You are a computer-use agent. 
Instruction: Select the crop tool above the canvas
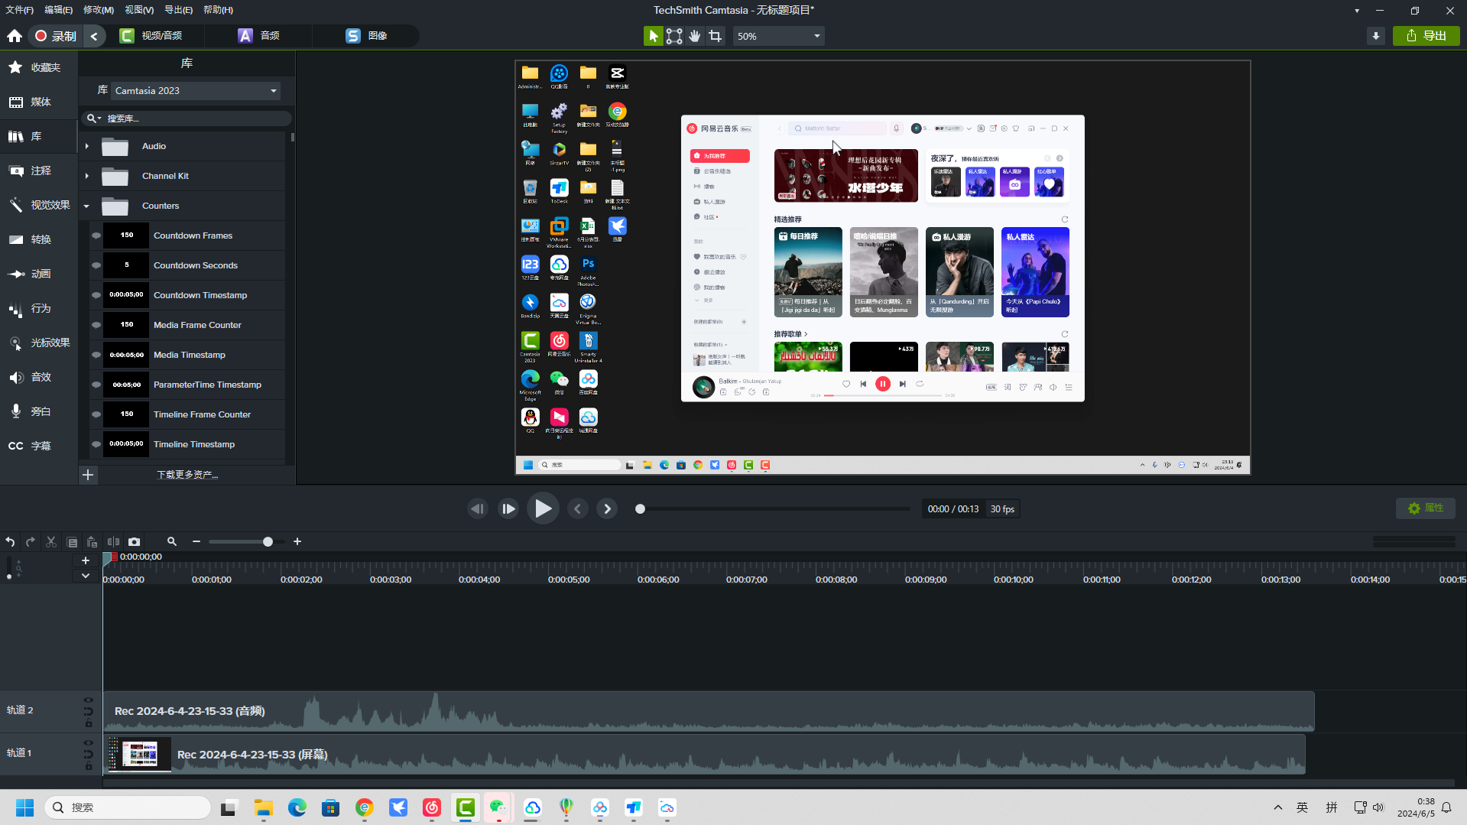tap(715, 36)
